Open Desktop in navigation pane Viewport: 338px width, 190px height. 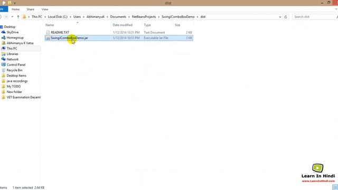point(10,27)
